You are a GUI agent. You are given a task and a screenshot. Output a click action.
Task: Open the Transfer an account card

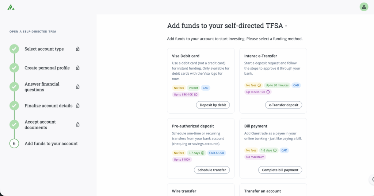pyautogui.click(x=273, y=190)
